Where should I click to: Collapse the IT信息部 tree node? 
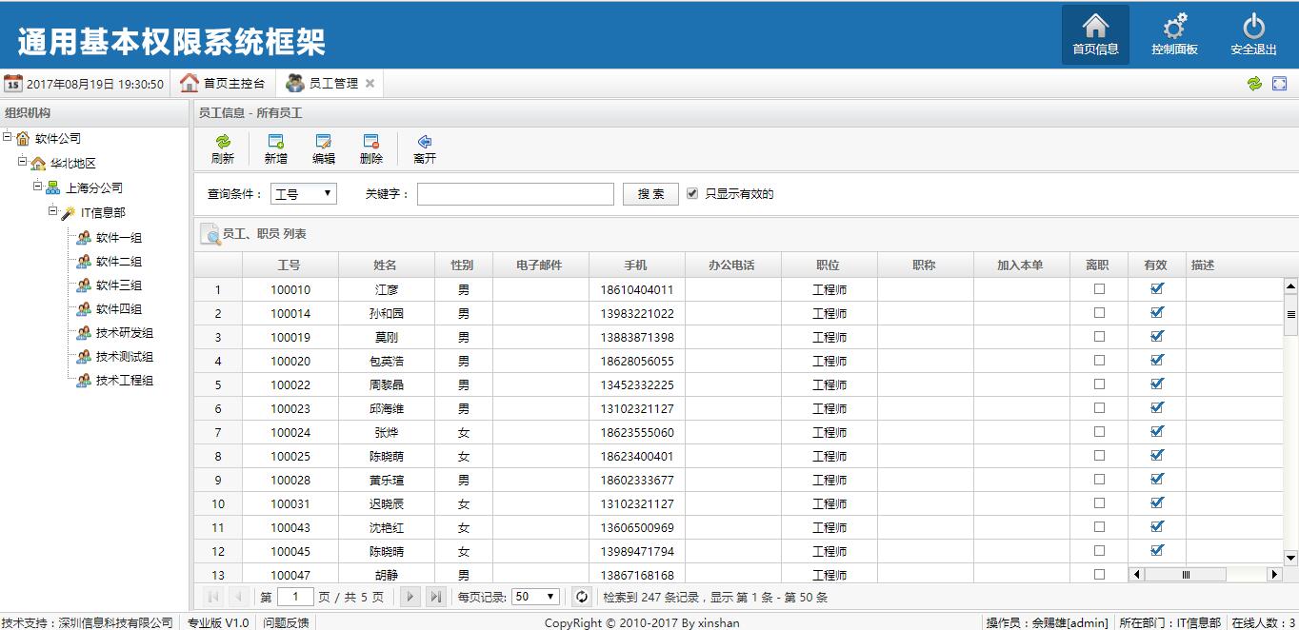53,212
